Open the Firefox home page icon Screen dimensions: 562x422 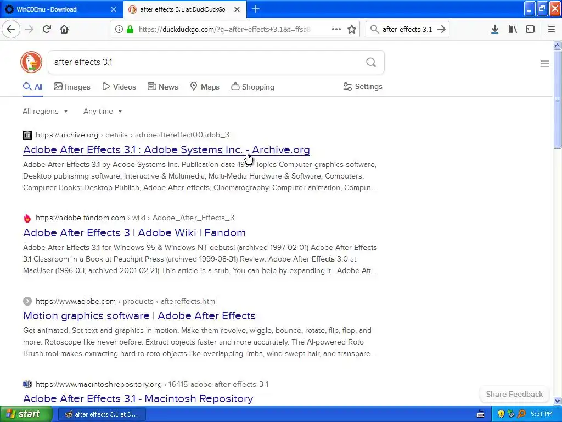tap(64, 29)
